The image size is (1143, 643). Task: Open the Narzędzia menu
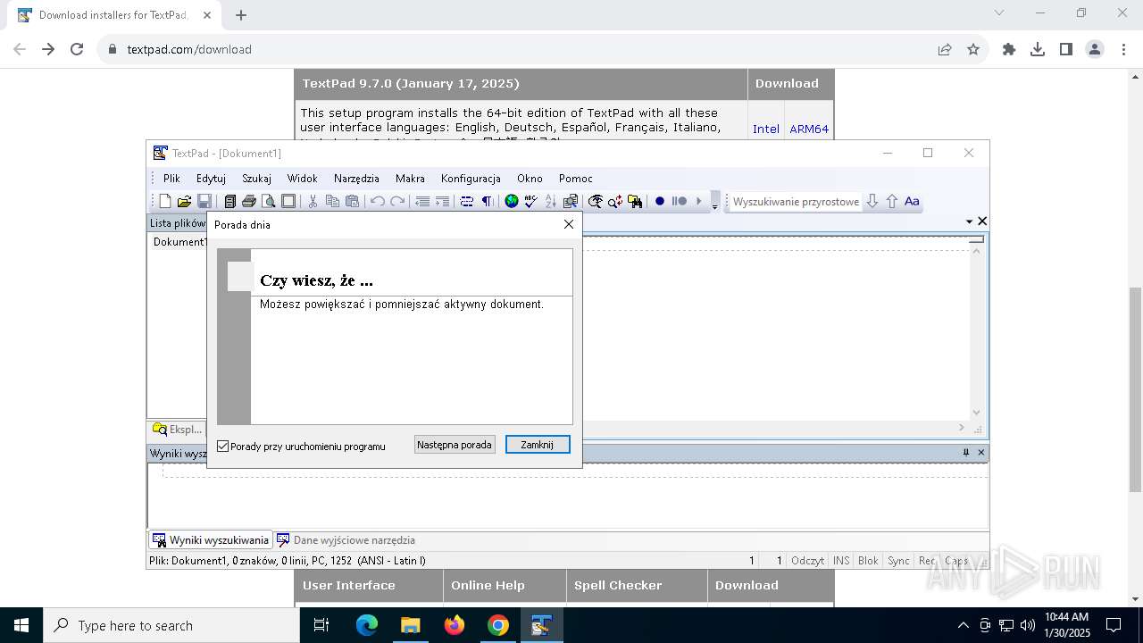click(356, 178)
